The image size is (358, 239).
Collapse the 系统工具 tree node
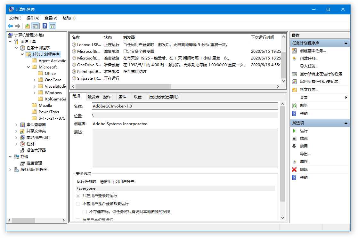click(10, 42)
